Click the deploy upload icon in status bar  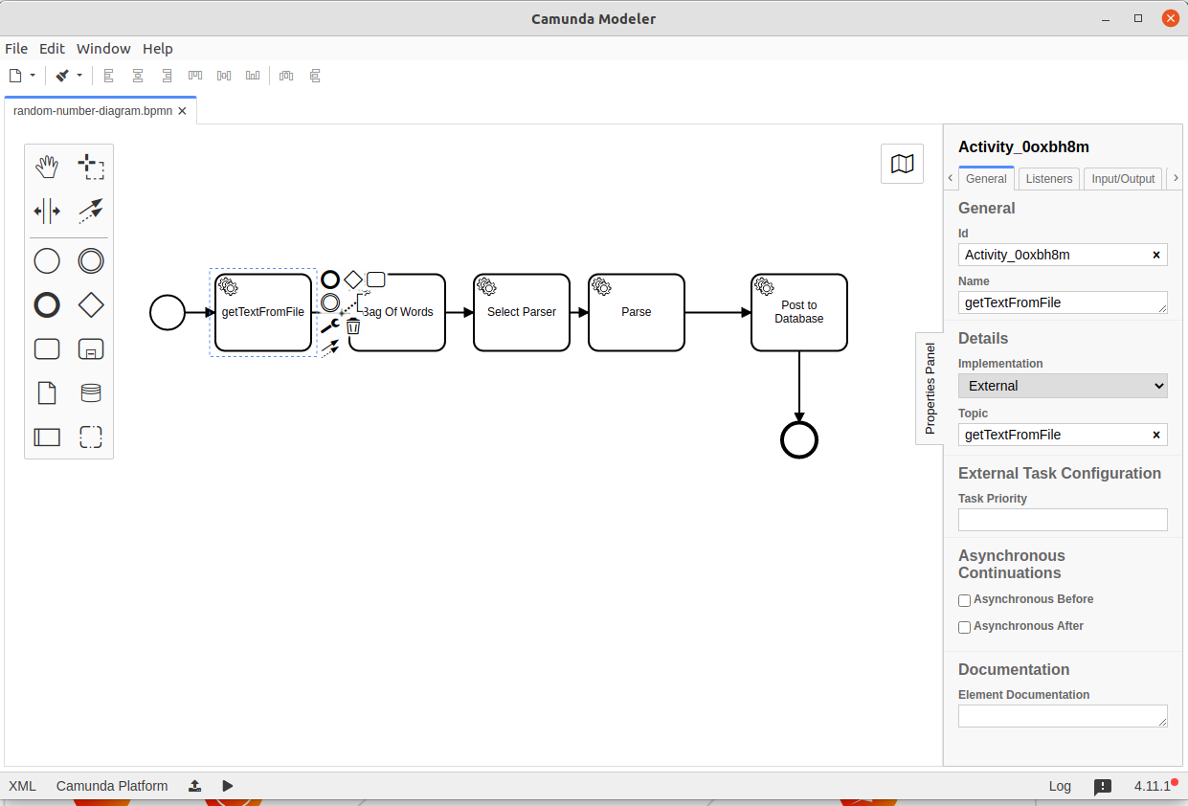point(194,786)
